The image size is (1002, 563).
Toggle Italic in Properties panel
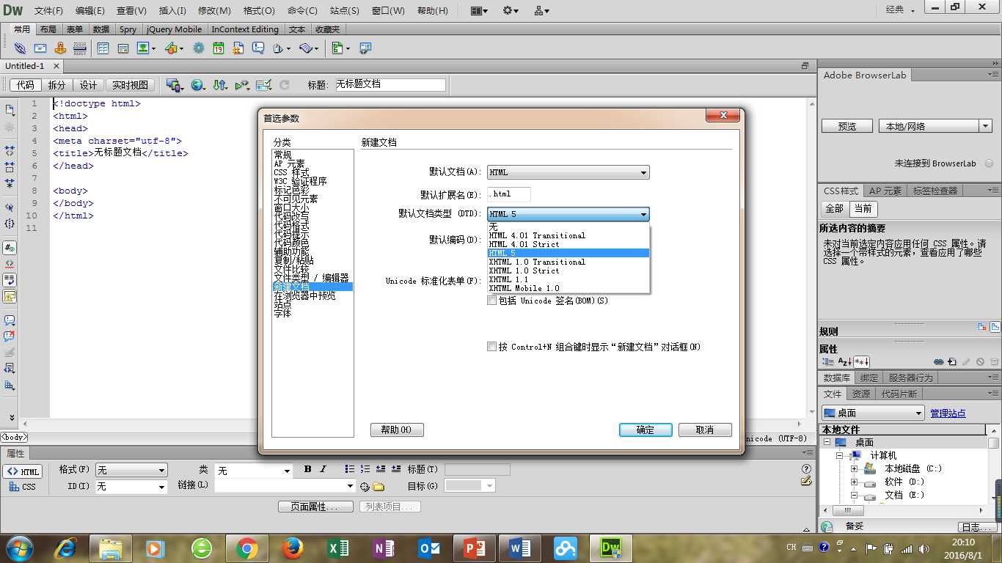323,469
